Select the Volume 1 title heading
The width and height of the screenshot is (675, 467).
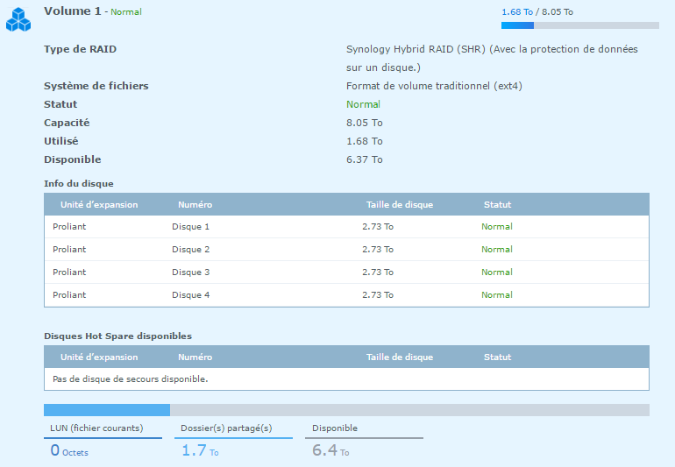(x=74, y=11)
